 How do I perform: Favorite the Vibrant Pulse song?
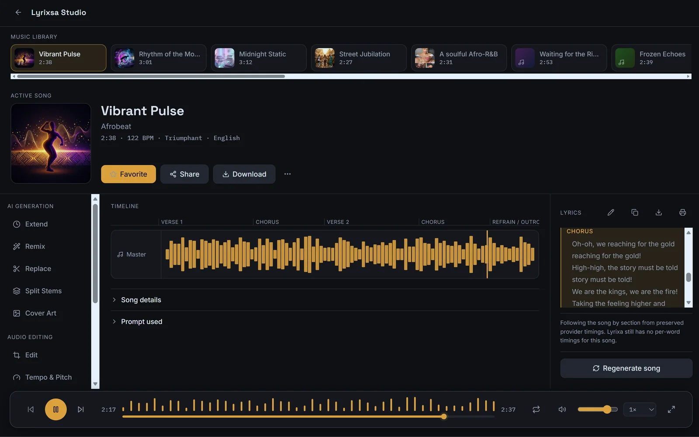point(128,174)
